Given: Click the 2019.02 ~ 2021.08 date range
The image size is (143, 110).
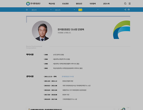Looking at the screenshot, I should [x=51, y=86].
